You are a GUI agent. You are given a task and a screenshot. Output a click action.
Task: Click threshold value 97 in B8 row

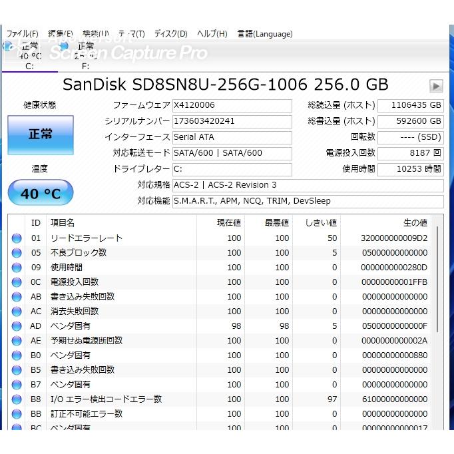click(x=332, y=399)
